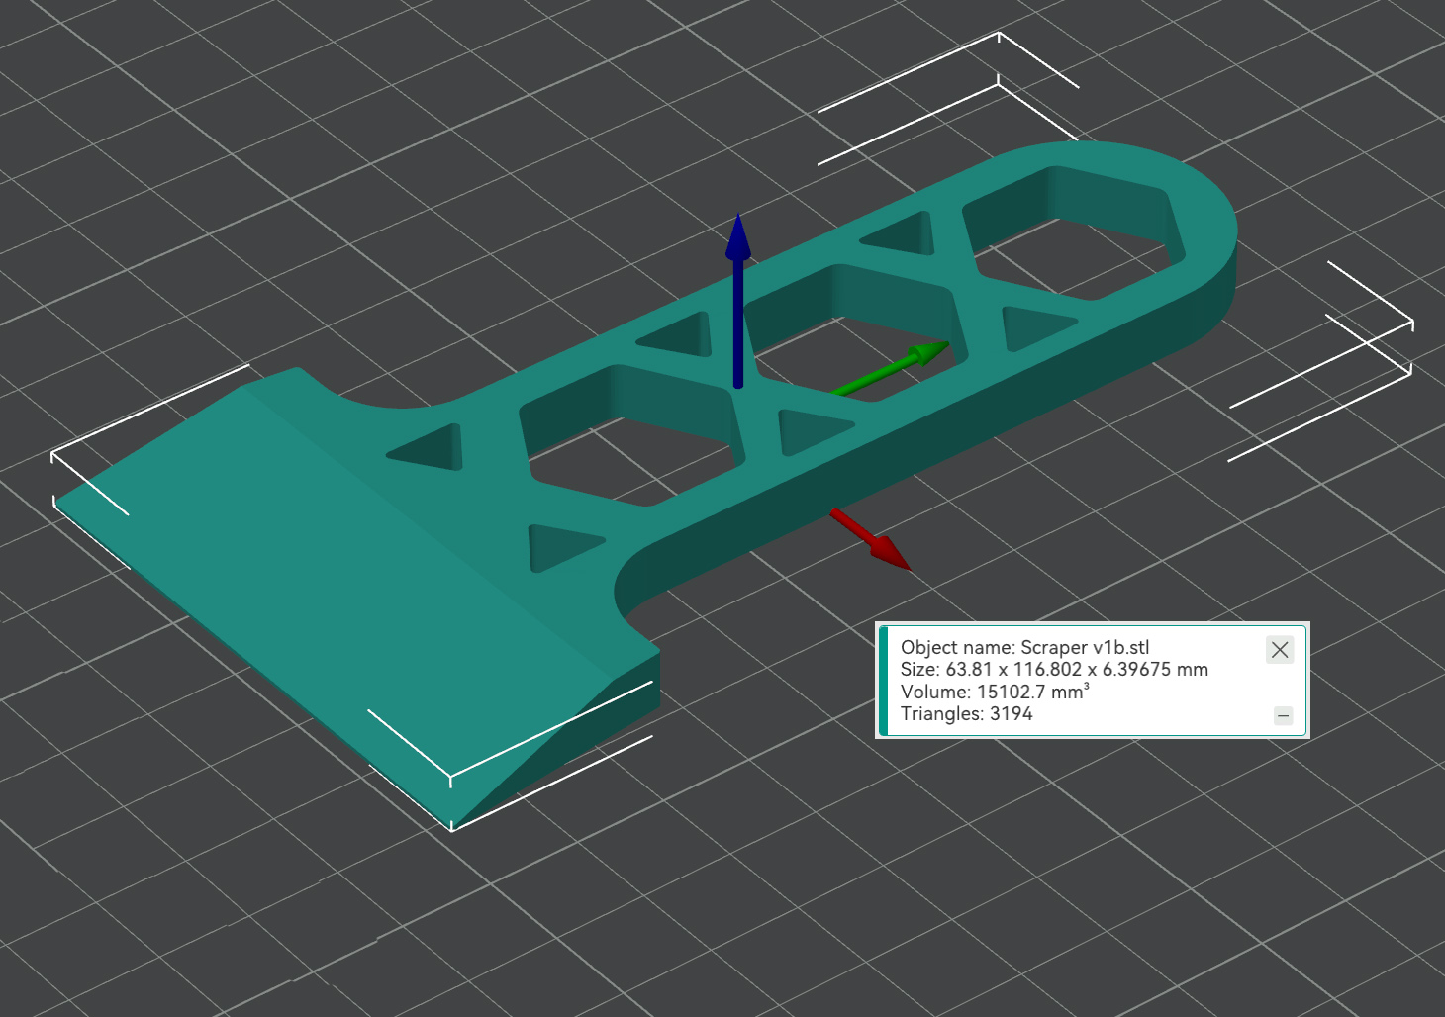This screenshot has width=1445, height=1017.
Task: Click the red X-axis arrow
Action: tap(870, 539)
